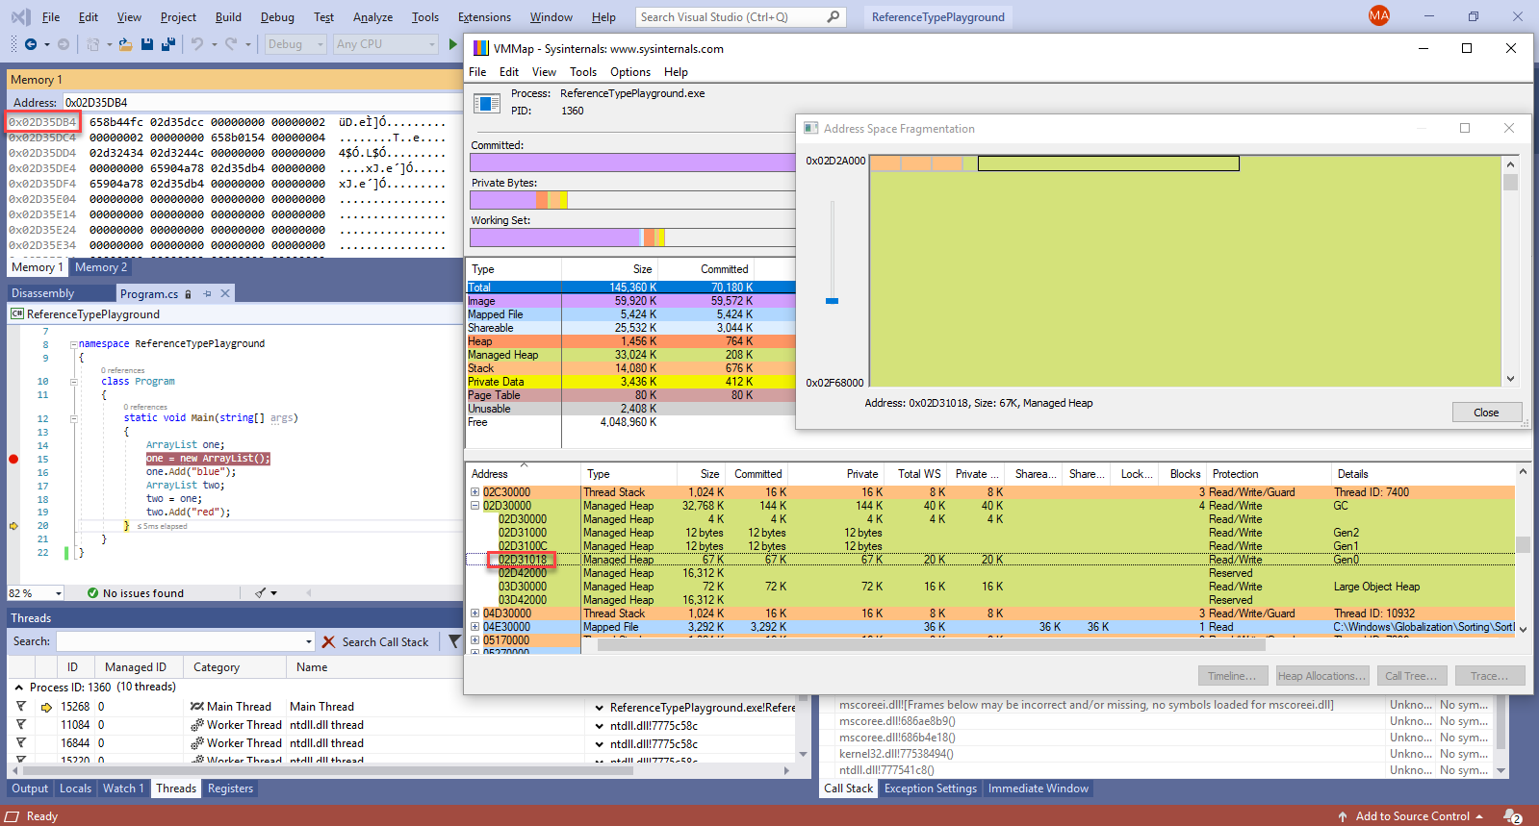Click the Heap Allocations button
Screen dimensions: 1539x826
point(1321,676)
